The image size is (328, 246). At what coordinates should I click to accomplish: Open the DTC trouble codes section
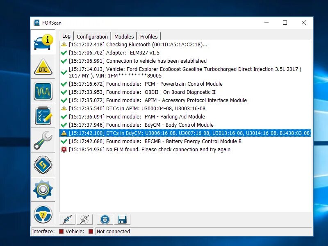tap(43, 67)
